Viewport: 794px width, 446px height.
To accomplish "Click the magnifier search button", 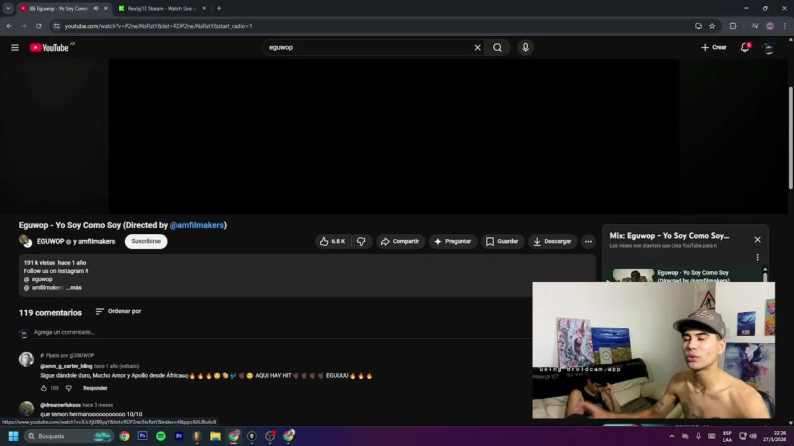I will click(x=497, y=48).
